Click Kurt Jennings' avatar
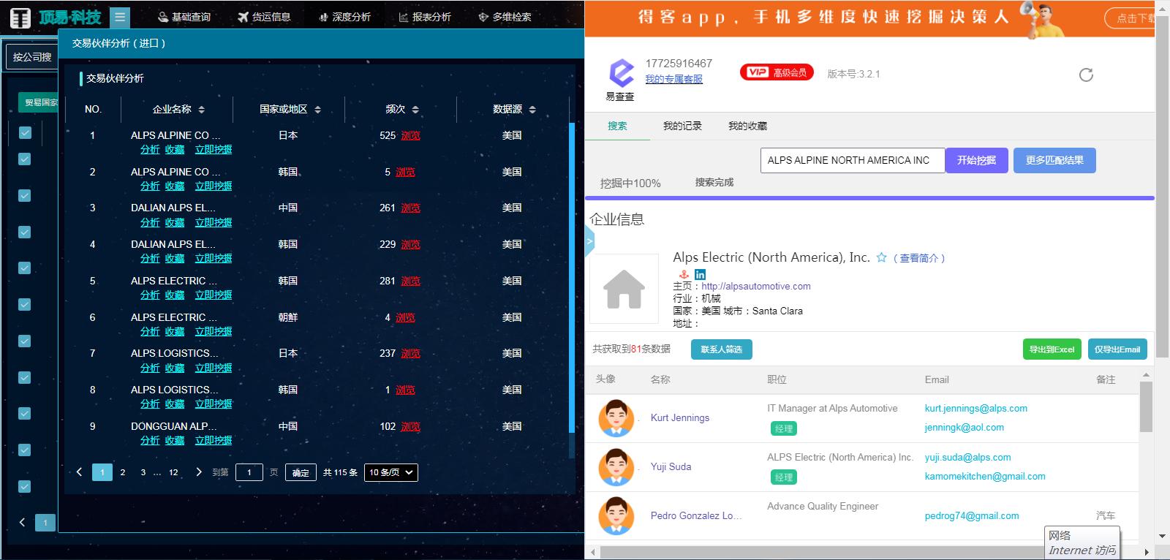 616,417
